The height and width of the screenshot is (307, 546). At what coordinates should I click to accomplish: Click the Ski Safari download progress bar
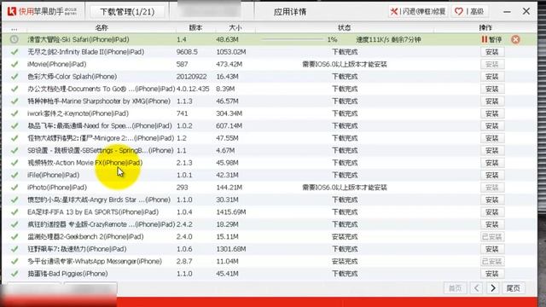click(293, 39)
